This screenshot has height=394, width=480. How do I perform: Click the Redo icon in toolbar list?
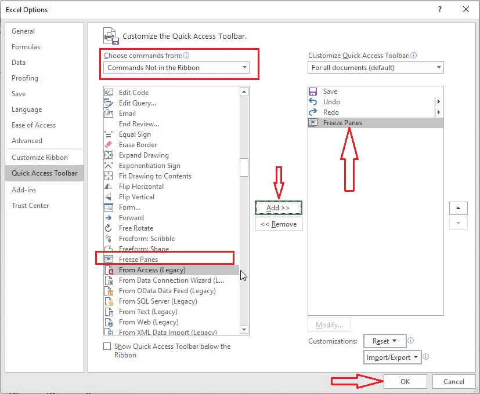[x=313, y=112]
